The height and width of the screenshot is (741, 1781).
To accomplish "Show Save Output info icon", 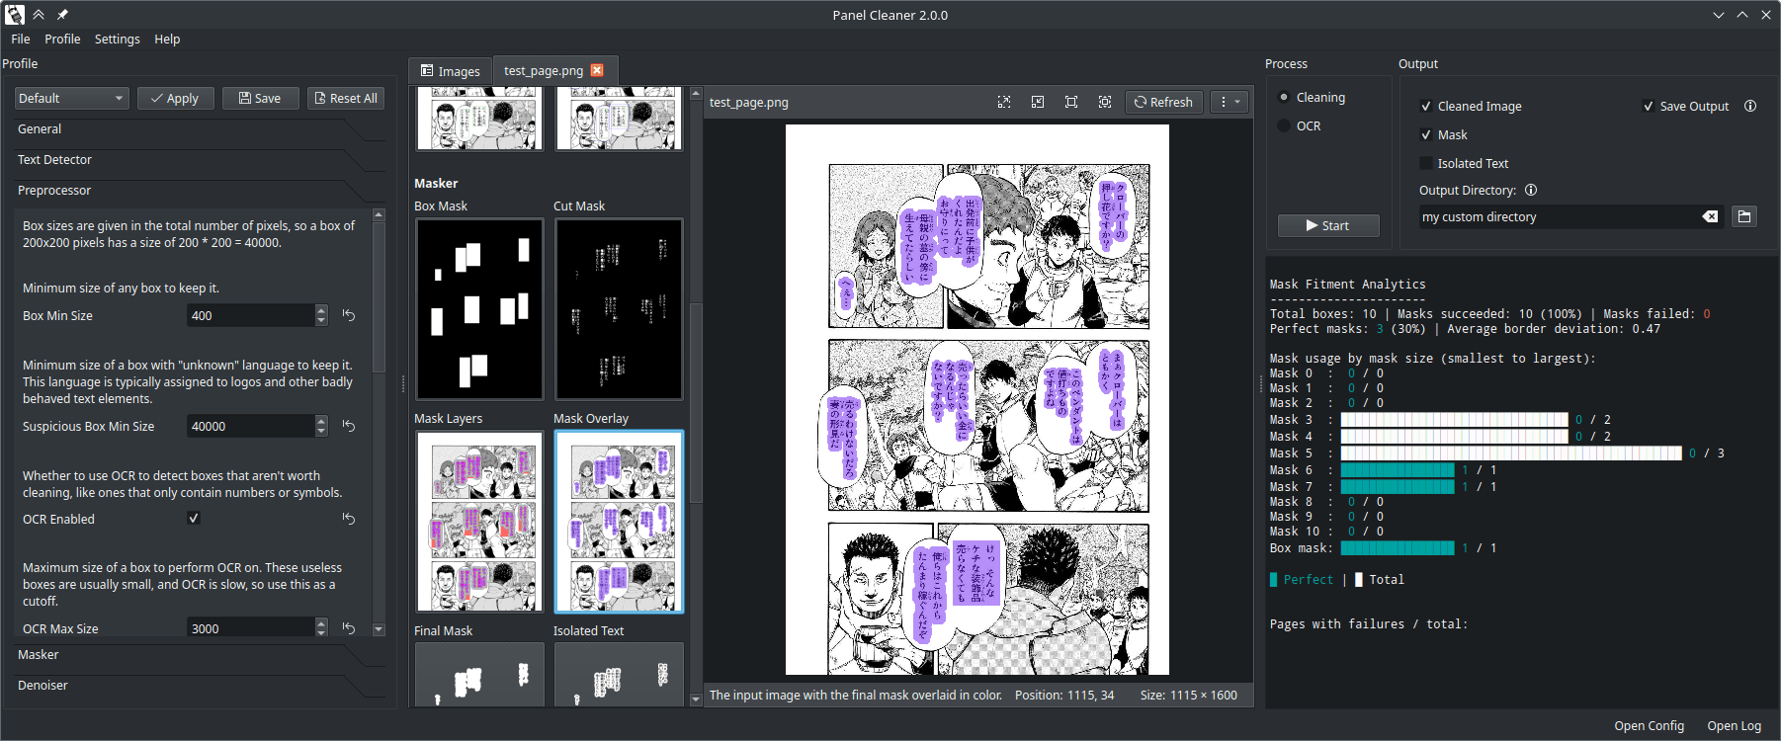I will point(1750,106).
